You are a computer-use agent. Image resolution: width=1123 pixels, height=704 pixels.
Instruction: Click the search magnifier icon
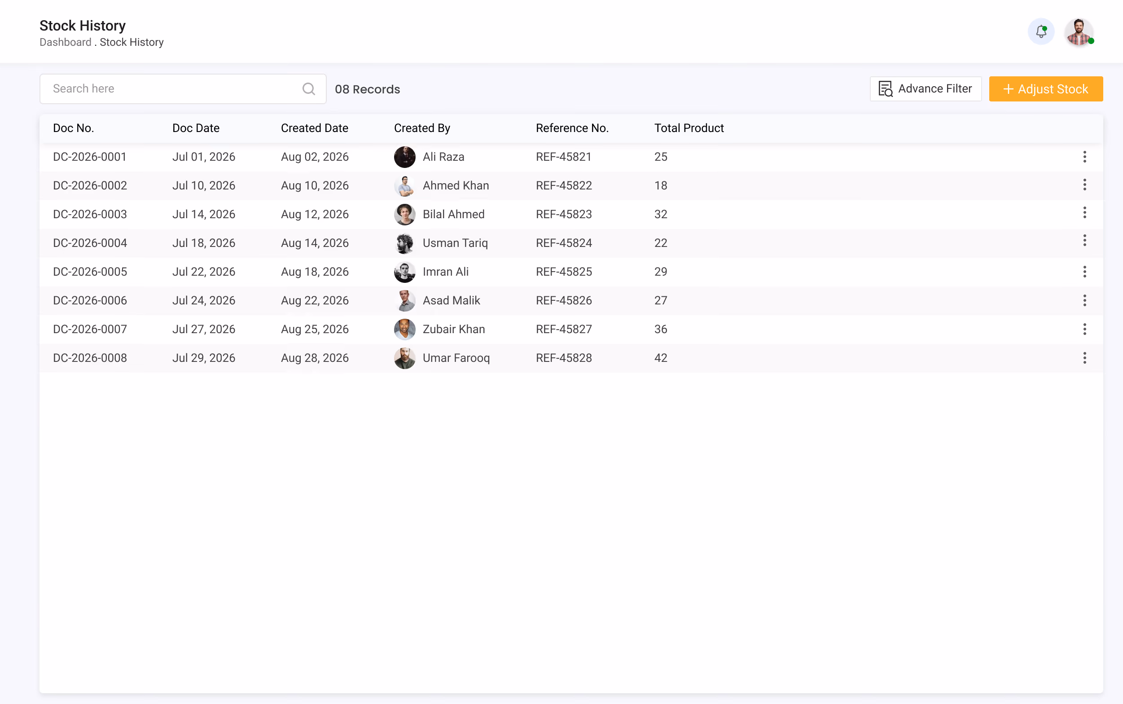click(308, 88)
